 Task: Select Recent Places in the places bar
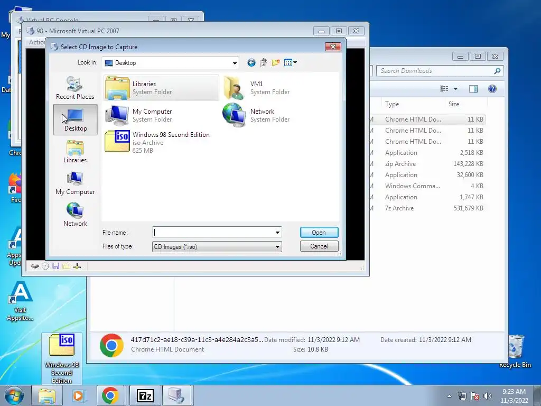(x=75, y=88)
